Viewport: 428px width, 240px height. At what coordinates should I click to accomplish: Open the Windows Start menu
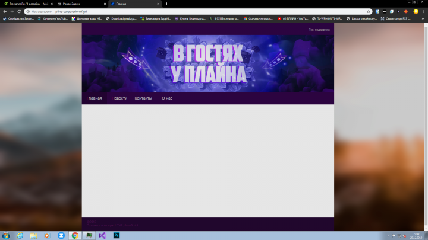6,236
